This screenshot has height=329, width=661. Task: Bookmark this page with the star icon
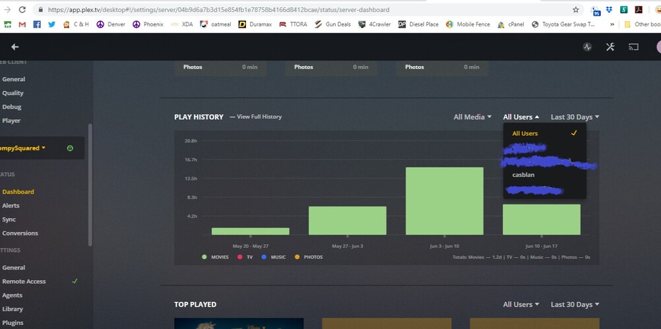(575, 9)
